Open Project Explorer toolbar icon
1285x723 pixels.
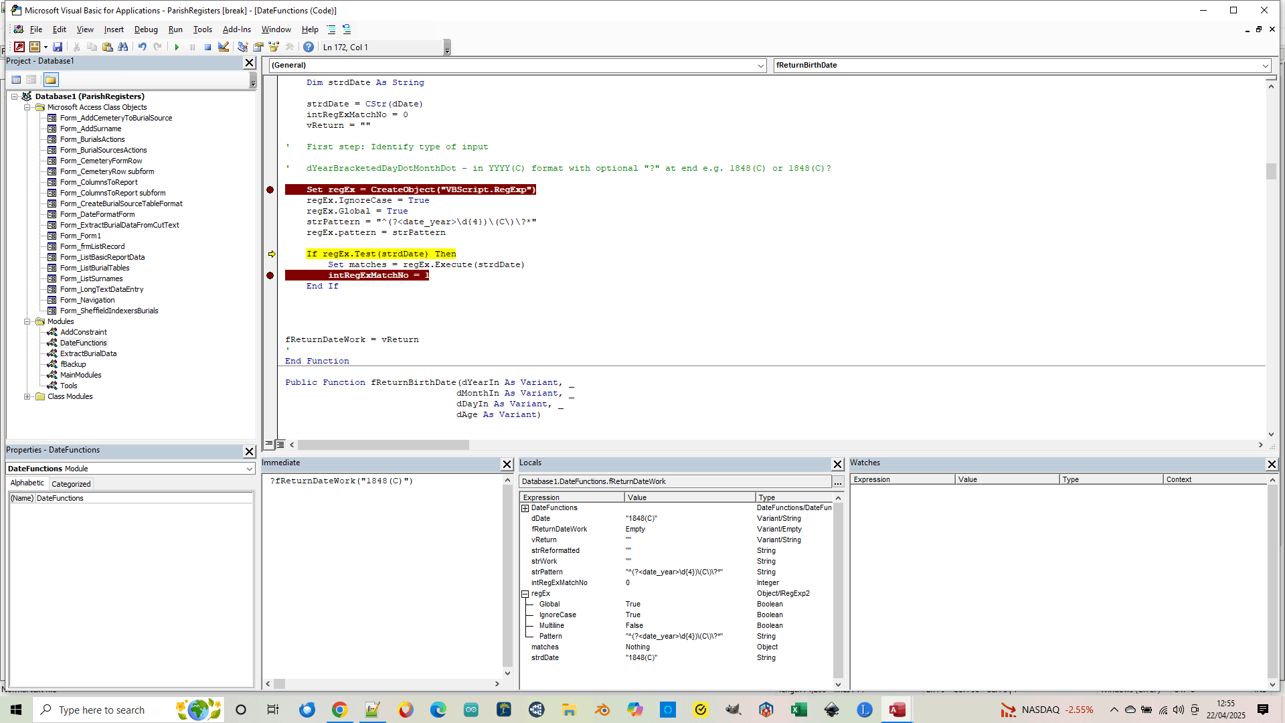[x=242, y=47]
